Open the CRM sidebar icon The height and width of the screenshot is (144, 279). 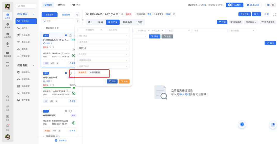(7, 45)
